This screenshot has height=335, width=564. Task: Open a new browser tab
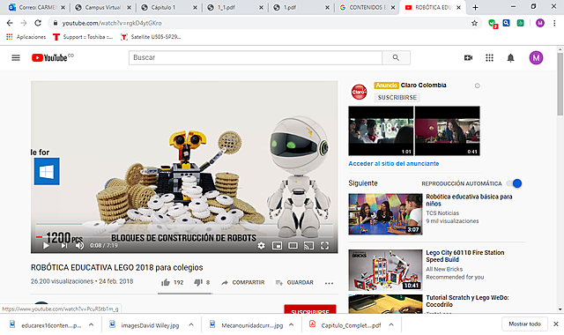(x=475, y=7)
